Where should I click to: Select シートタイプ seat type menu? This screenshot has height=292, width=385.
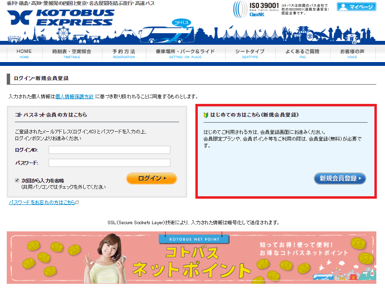(250, 53)
